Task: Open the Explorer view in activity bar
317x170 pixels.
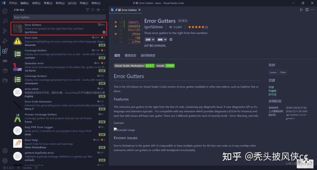Action: click(x=5, y=11)
